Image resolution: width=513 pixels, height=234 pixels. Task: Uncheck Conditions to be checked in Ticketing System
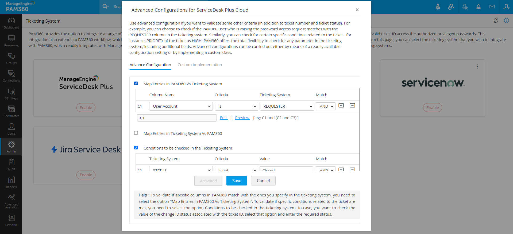tap(136, 148)
